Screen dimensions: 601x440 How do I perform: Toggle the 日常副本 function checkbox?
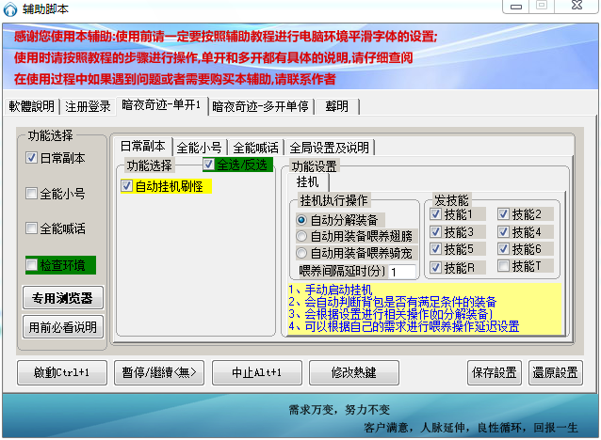31,158
